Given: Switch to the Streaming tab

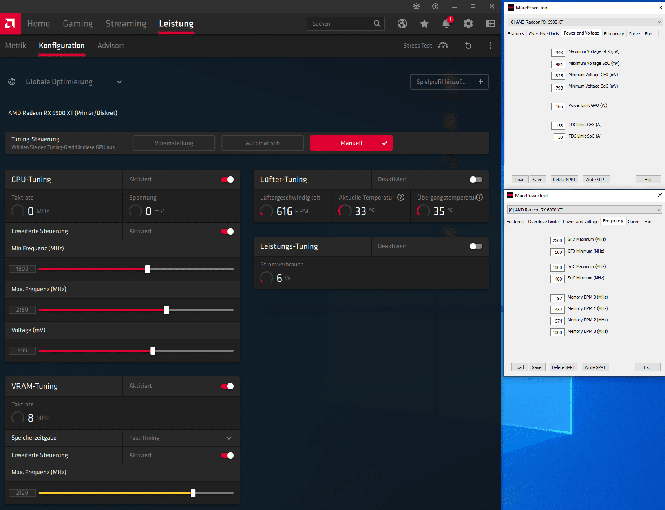Looking at the screenshot, I should coord(126,24).
